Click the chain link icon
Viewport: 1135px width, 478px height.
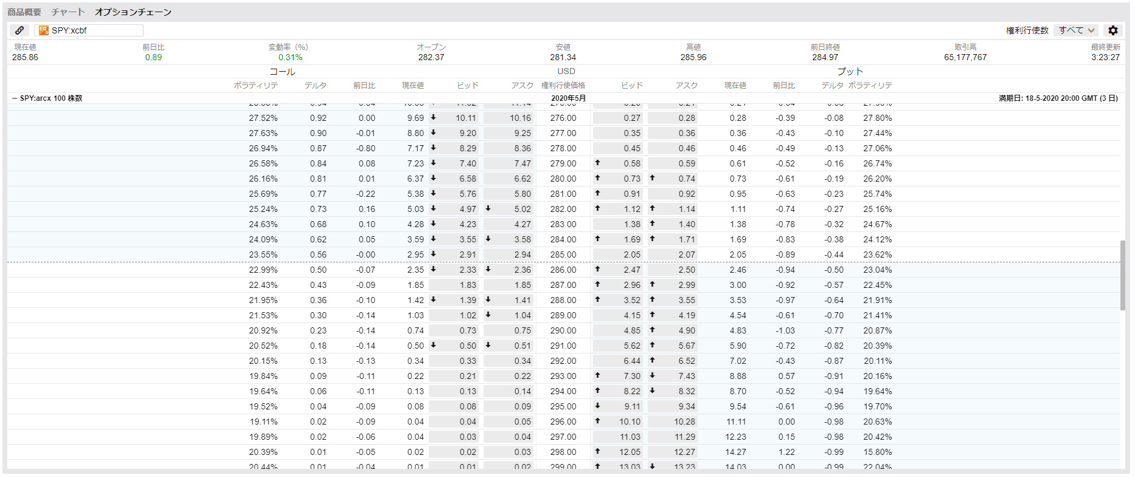click(19, 30)
